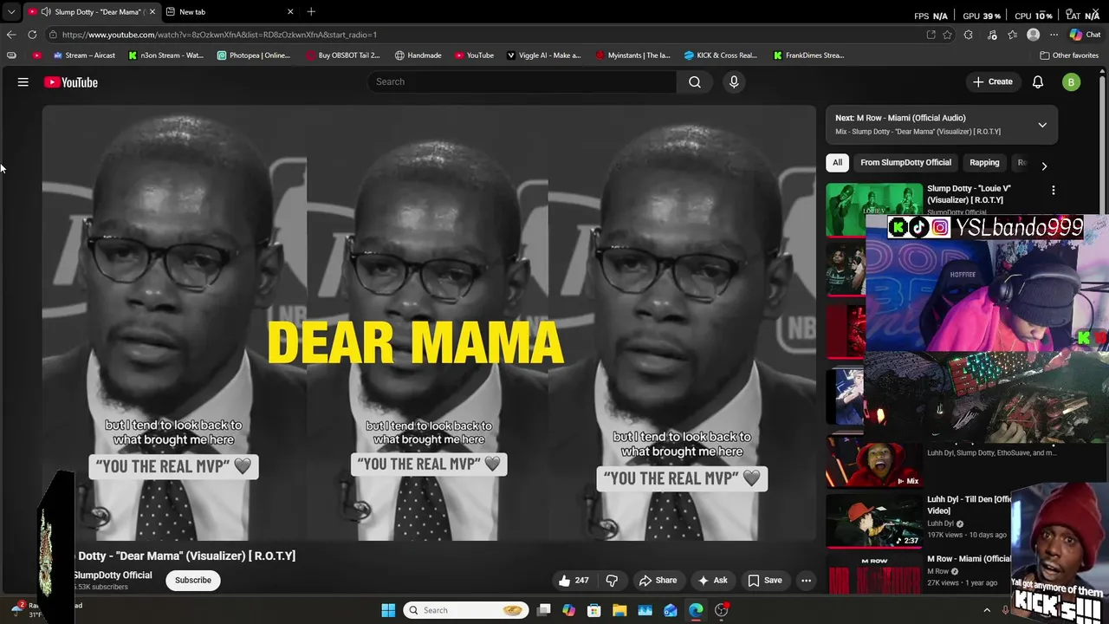
Task: Open File Explorer from taskbar
Action: point(619,610)
